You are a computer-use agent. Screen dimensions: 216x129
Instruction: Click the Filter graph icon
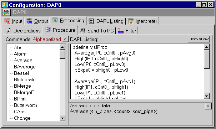pos(121,31)
